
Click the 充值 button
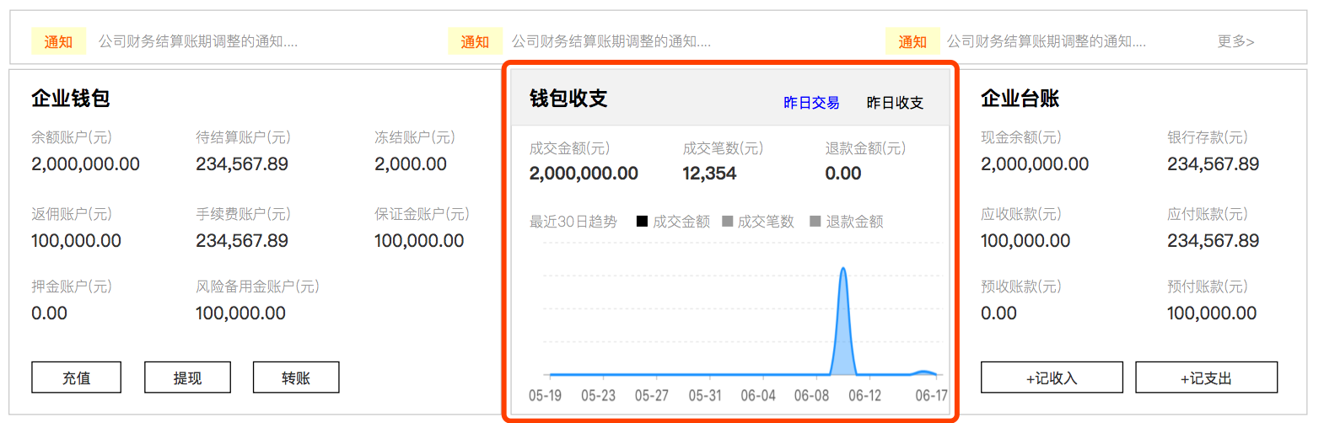click(x=77, y=377)
